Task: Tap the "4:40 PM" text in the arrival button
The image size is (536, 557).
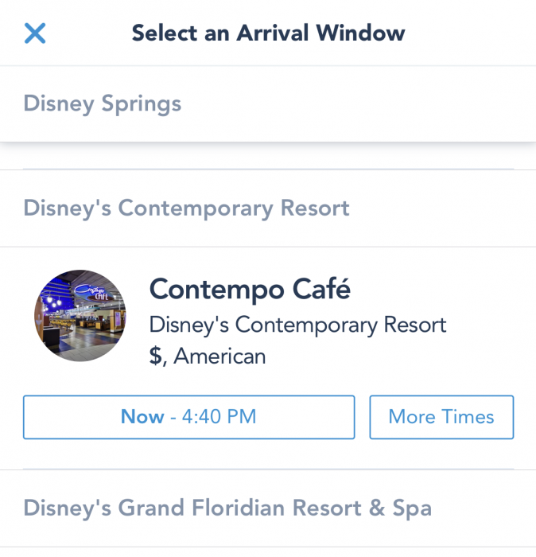Action: [219, 416]
